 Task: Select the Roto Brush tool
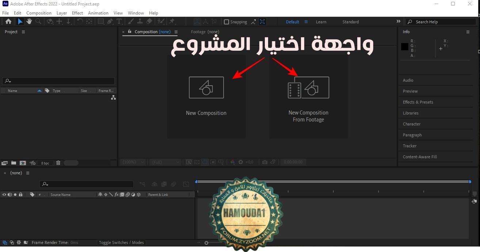click(161, 22)
